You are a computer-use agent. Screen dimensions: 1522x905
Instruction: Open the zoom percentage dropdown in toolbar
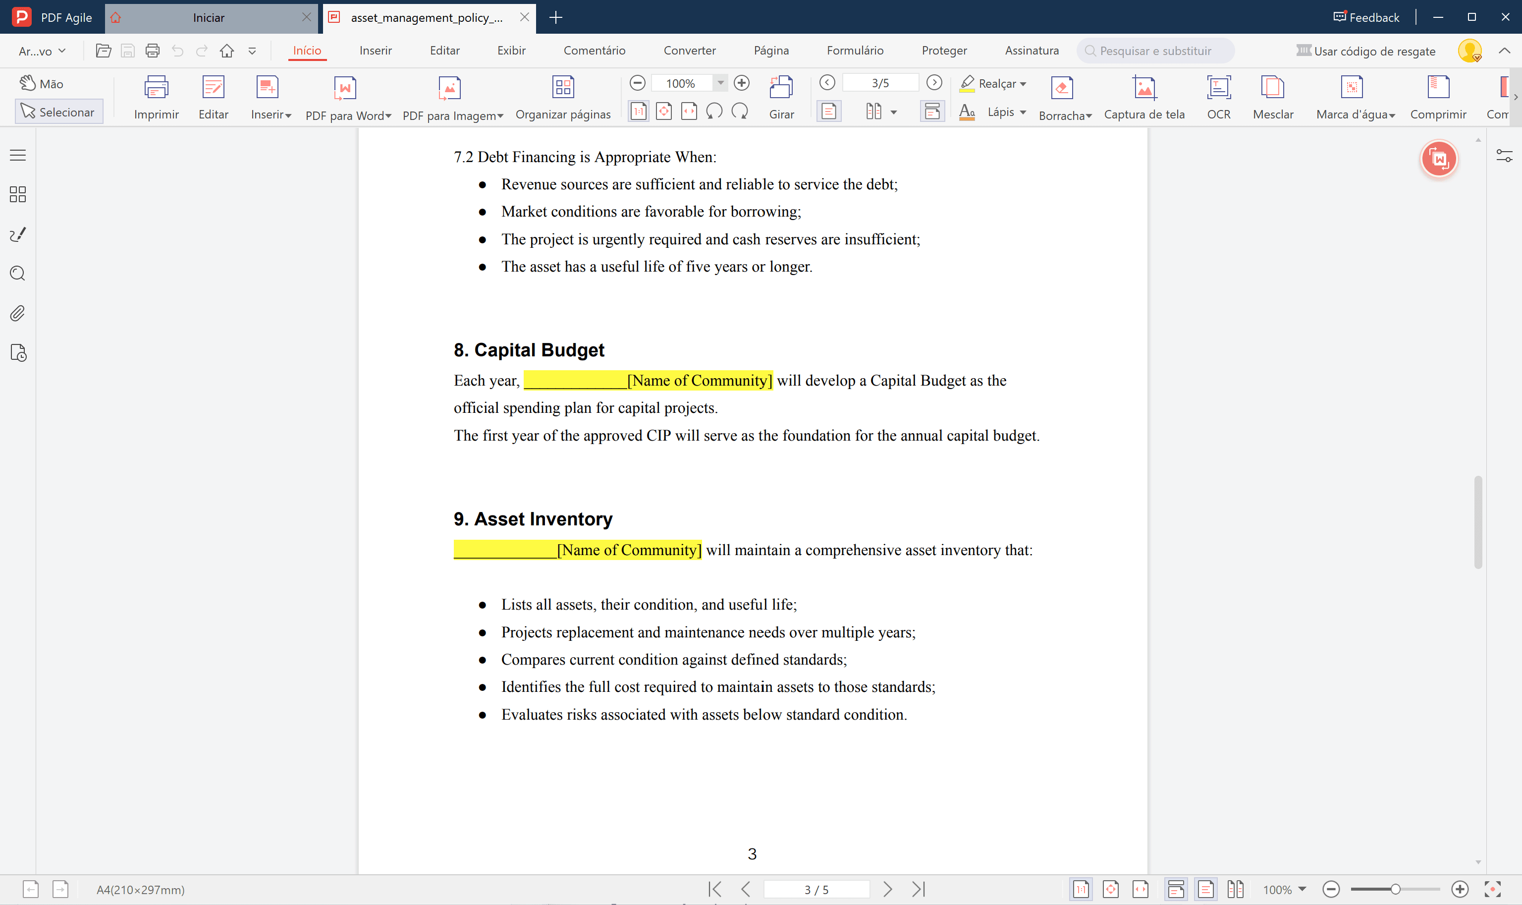tap(720, 83)
